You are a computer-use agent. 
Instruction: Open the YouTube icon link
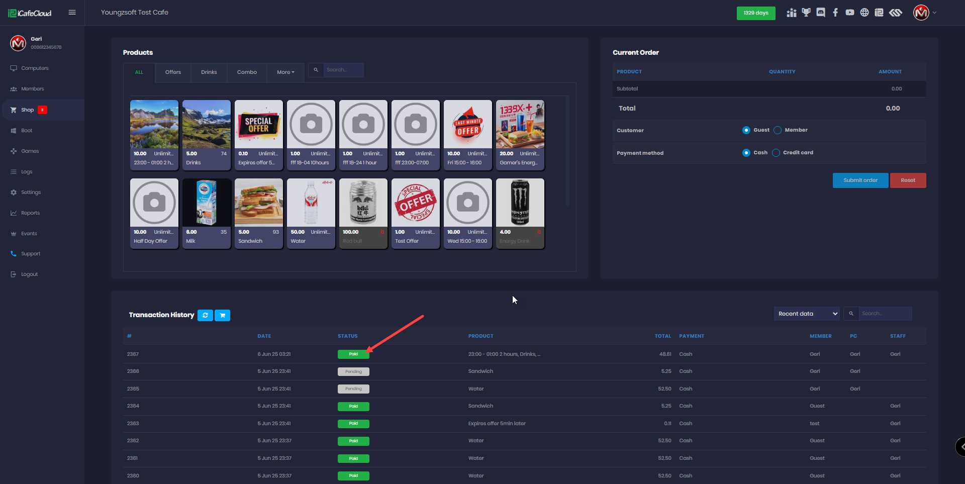pyautogui.click(x=850, y=13)
